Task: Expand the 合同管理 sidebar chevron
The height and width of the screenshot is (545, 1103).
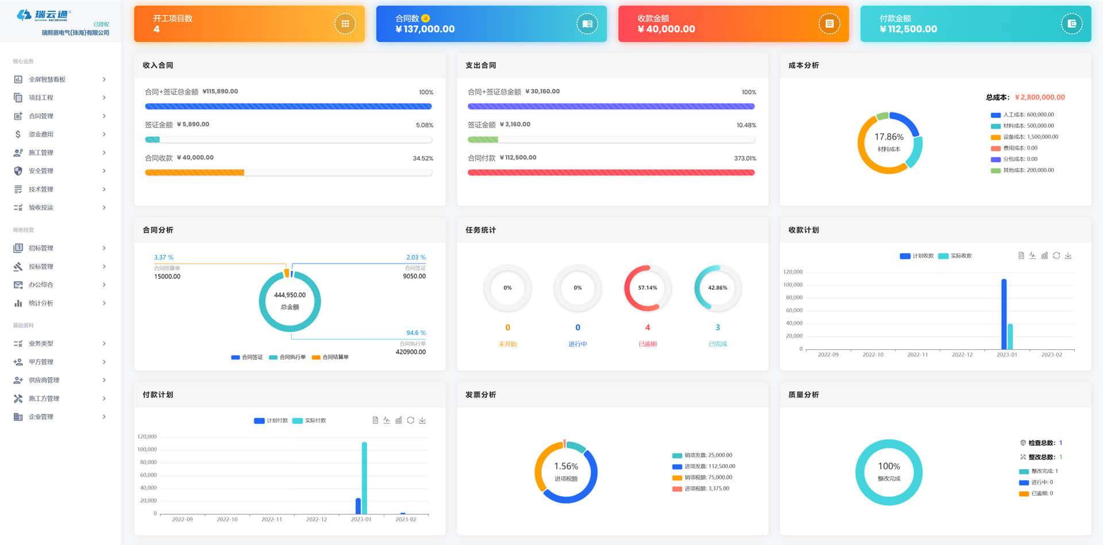Action: (x=104, y=116)
